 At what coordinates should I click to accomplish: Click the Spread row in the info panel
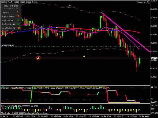(x=11, y=12)
